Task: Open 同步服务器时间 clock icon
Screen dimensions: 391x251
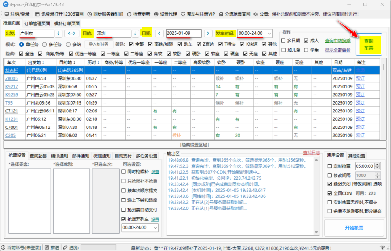Action: click(89, 14)
